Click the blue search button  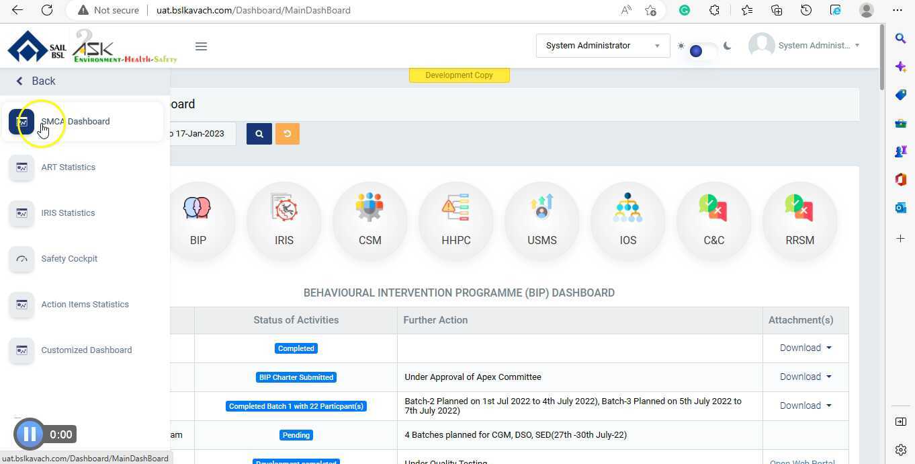259,134
